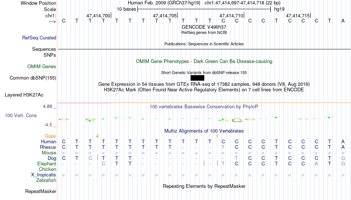Click the grey A base in Elephant row

tap(316, 164)
